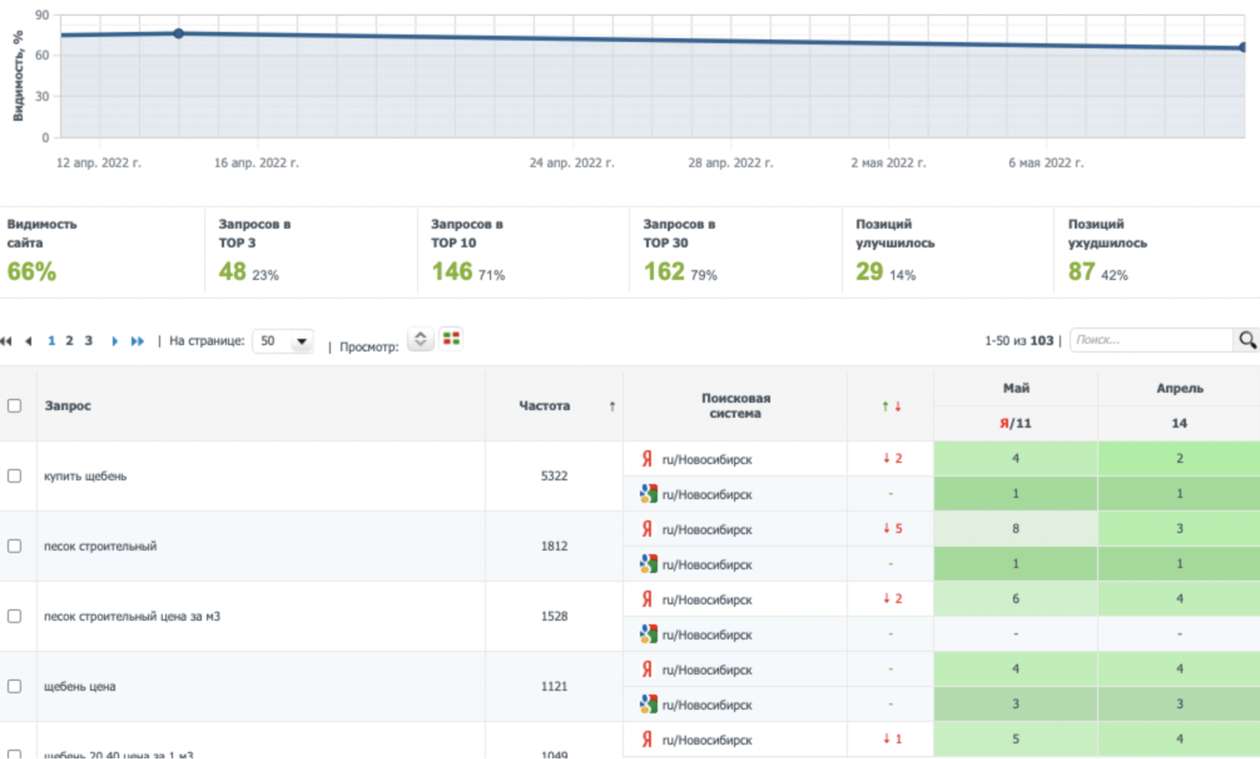
Task: Open the per-page 50 dropdown
Action: (x=283, y=341)
